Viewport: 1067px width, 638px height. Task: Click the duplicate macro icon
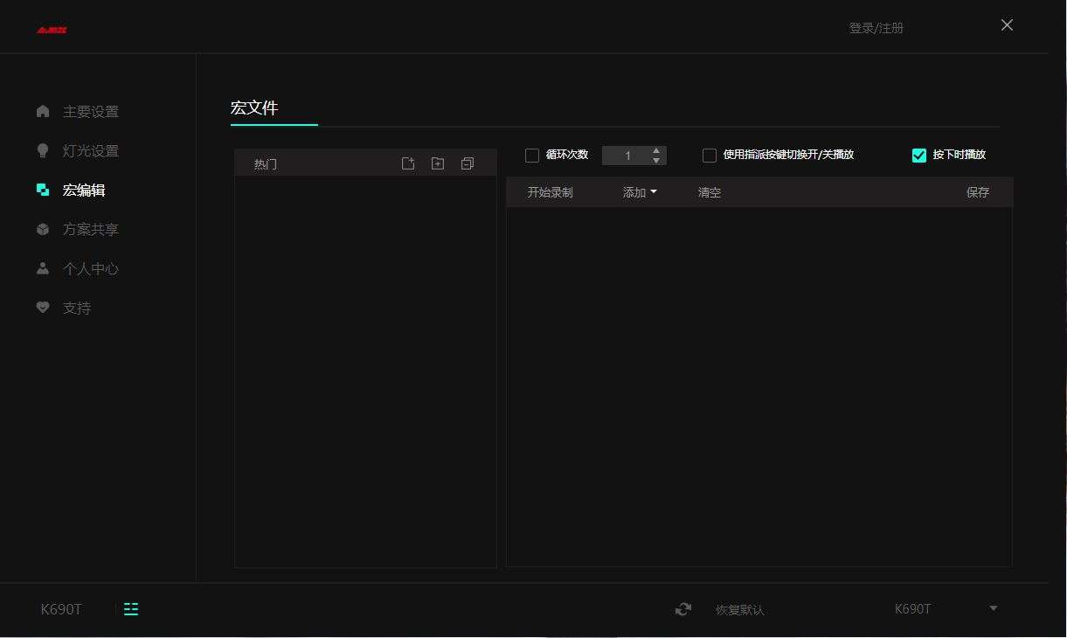(468, 163)
